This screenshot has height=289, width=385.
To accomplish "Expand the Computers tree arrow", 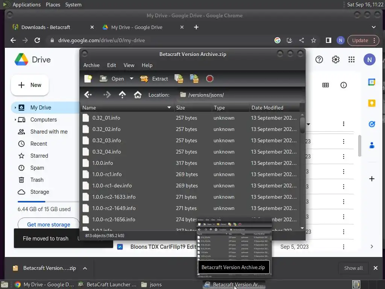I will click(15, 120).
